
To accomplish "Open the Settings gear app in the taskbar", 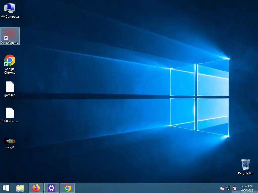I will [51, 188].
